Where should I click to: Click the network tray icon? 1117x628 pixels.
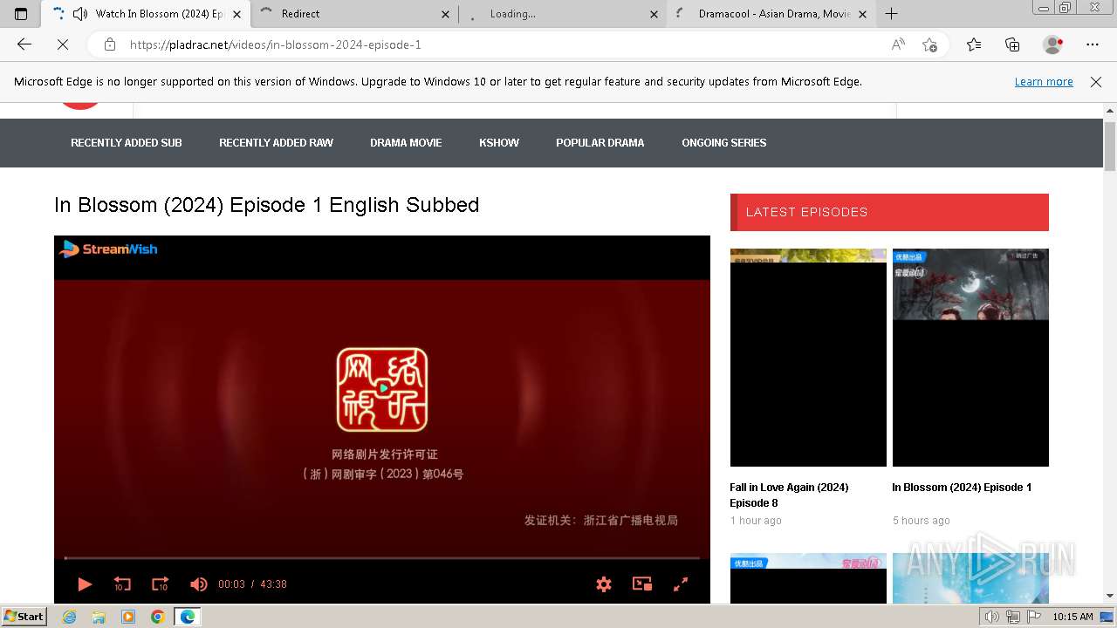(x=1013, y=617)
